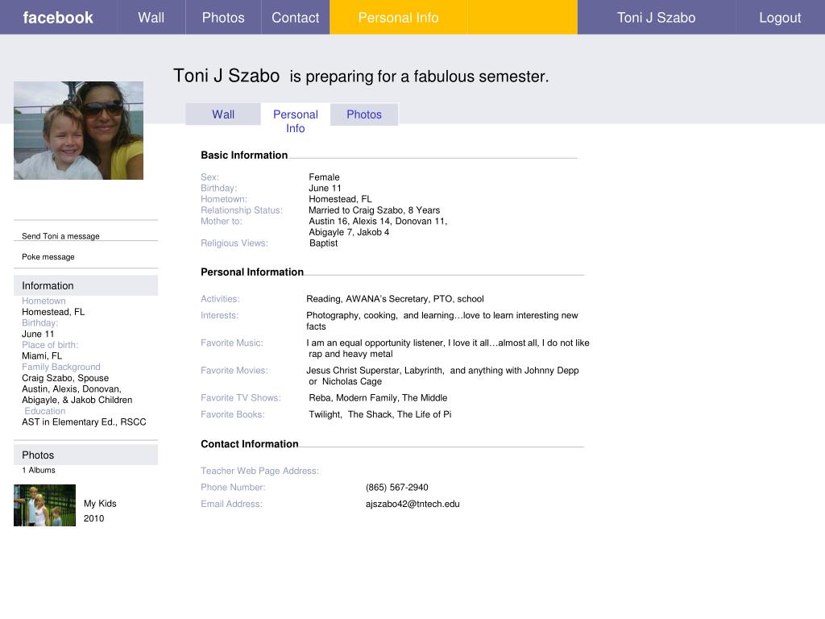Click 'Miami, FL' in the sidebar
Screen dimensions: 825x619
click(x=42, y=355)
